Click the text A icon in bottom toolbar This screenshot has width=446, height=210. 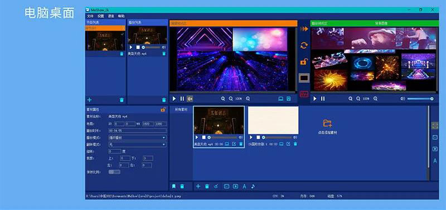(x=244, y=187)
